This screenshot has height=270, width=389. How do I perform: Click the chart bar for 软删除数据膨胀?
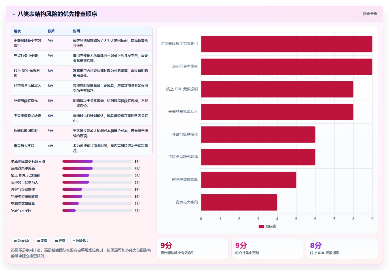[x=249, y=180]
